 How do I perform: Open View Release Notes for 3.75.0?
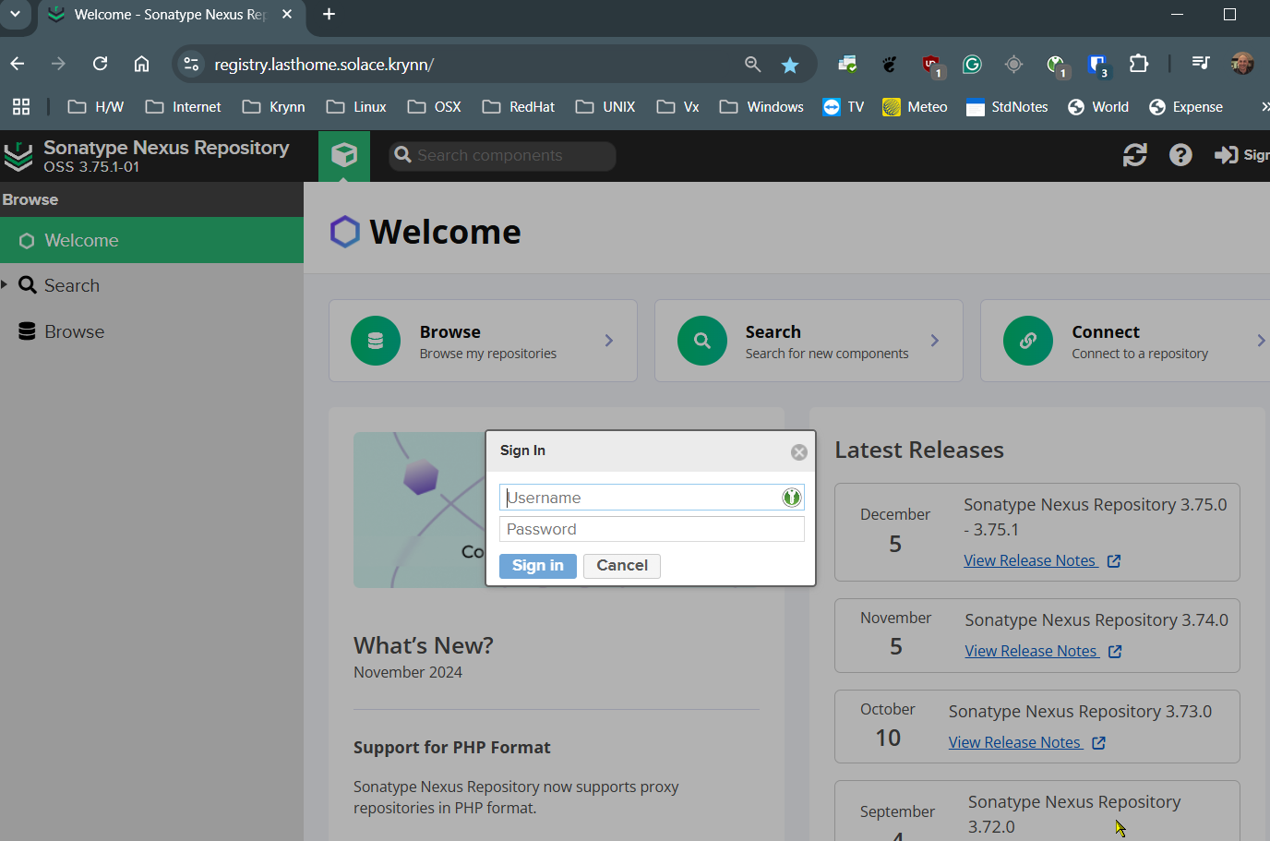1030,560
